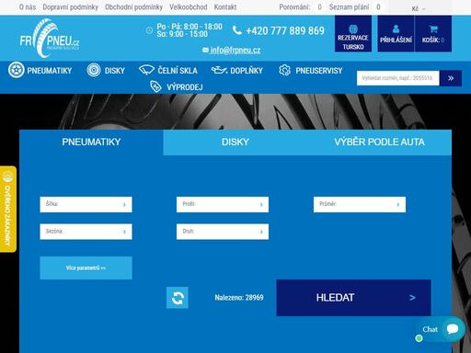Click the HLEDAT search button
471x353 pixels.
tap(353, 298)
